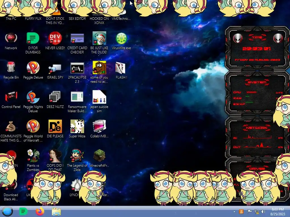This screenshot has height=217, width=290.
Task: Click the Java update tray icon
Action: click(241, 212)
